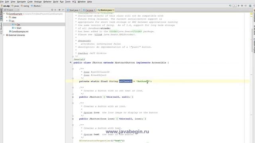Open the Edit menu
The height and width of the screenshot is (143, 255).
point(7,2)
